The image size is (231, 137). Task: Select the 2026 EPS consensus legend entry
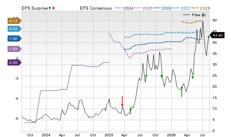coord(162,8)
